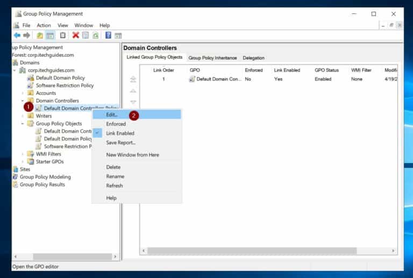Click the move link up arrow
The width and height of the screenshot is (413, 278).
point(133,91)
